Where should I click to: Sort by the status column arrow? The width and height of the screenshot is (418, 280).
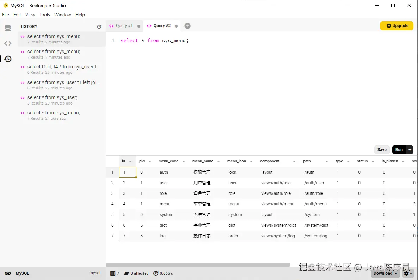click(x=373, y=161)
